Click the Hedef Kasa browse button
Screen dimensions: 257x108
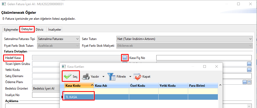pos(125,58)
